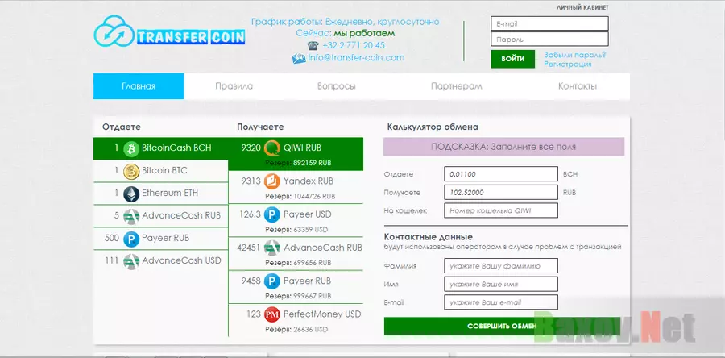The image size is (725, 358).
Task: Select Bitcoin BTC row text
Action: (x=164, y=171)
